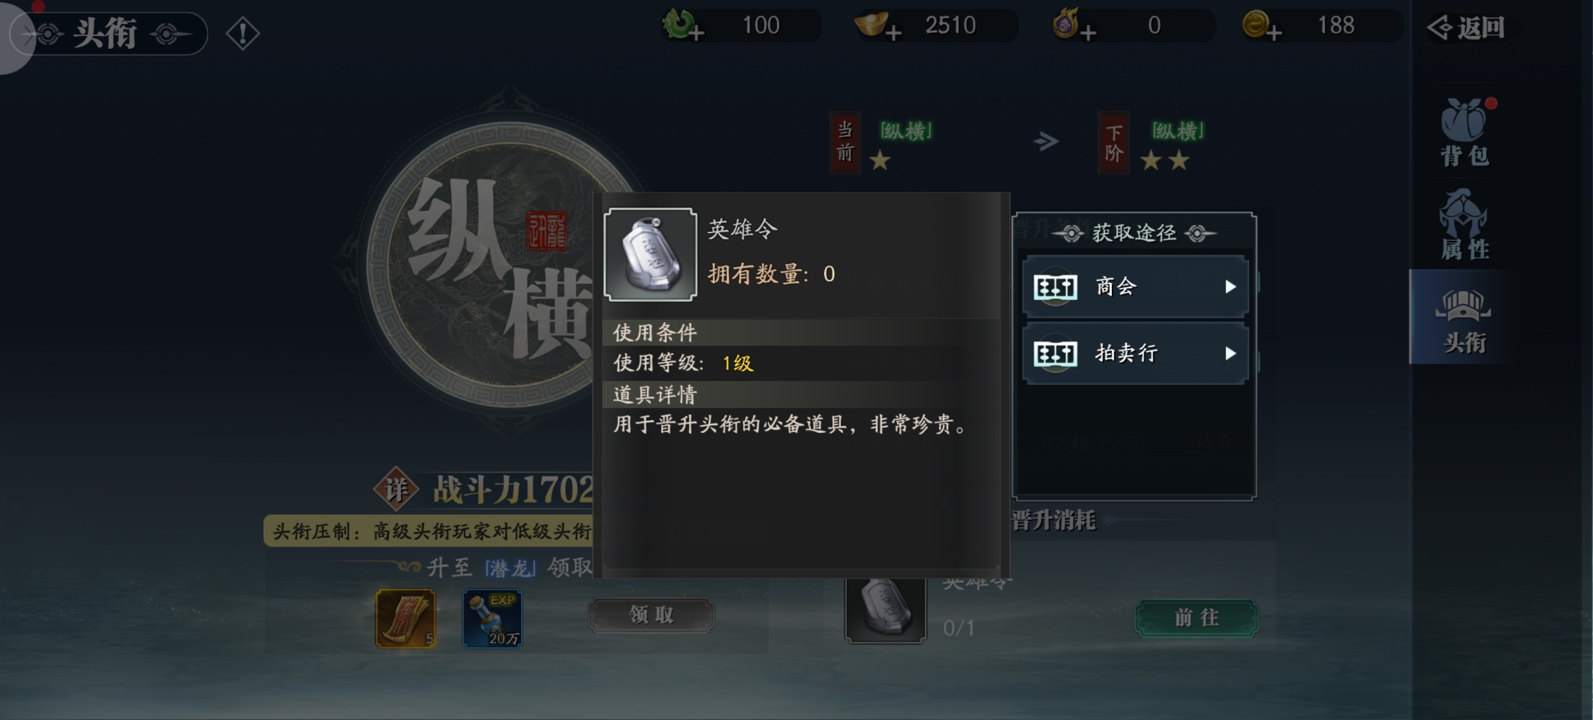Tap the exclamation info diamond icon
This screenshot has width=1593, height=720.
pyautogui.click(x=242, y=33)
